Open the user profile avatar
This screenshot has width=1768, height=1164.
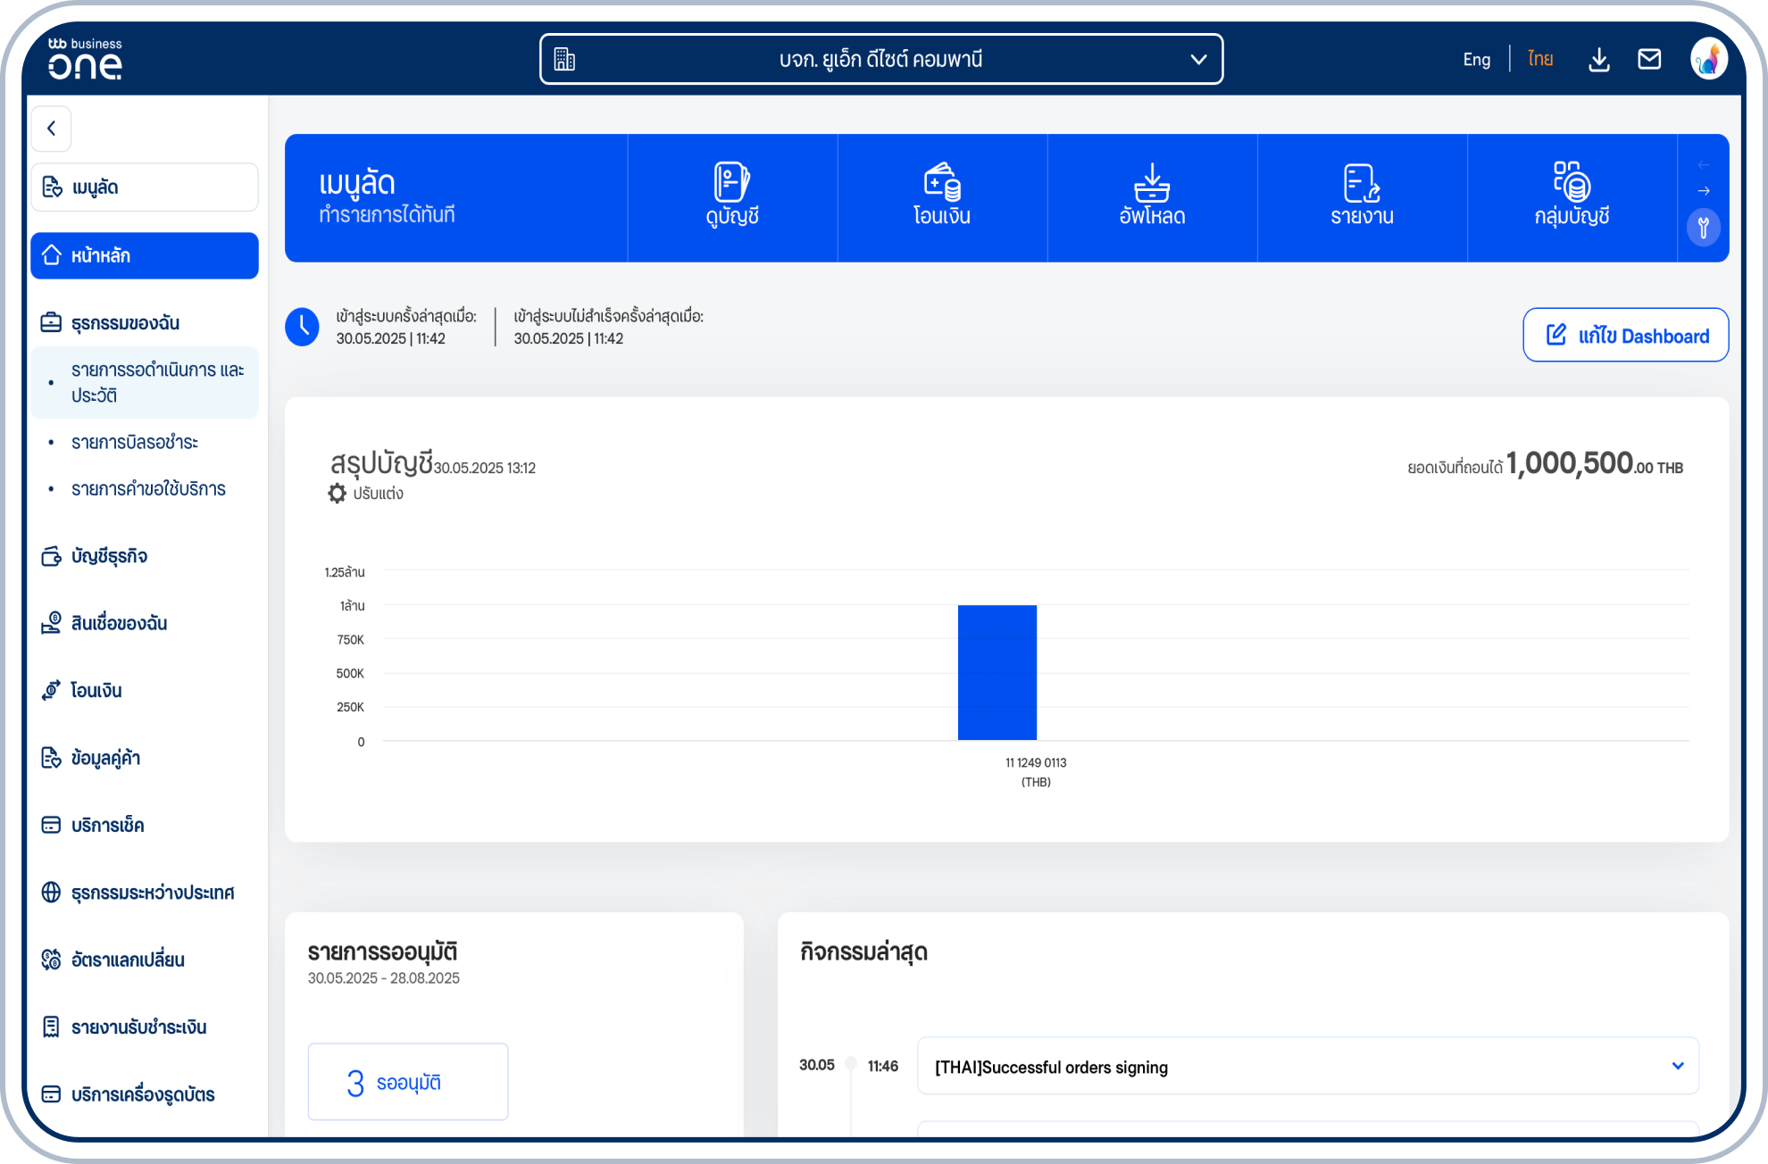click(x=1708, y=60)
